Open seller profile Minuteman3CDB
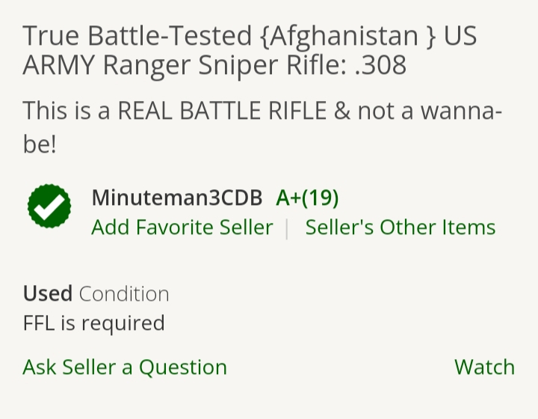Image resolution: width=538 pixels, height=419 pixels. click(x=177, y=198)
